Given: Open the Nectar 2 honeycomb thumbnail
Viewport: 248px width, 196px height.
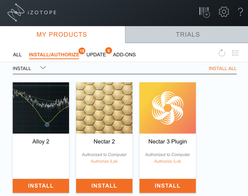Looking at the screenshot, I should pyautogui.click(x=104, y=108).
